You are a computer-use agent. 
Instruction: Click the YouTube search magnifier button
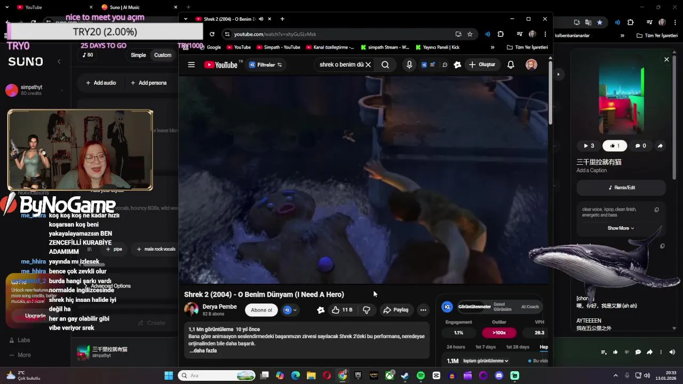pyautogui.click(x=385, y=65)
